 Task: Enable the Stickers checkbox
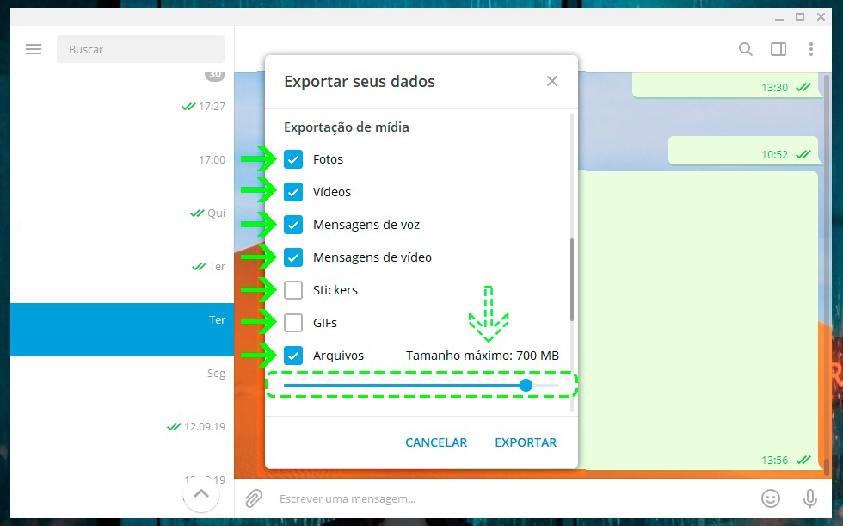(x=293, y=290)
